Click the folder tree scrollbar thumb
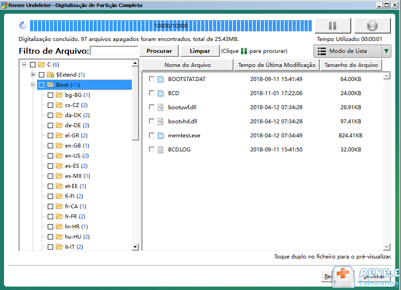 coord(136,103)
